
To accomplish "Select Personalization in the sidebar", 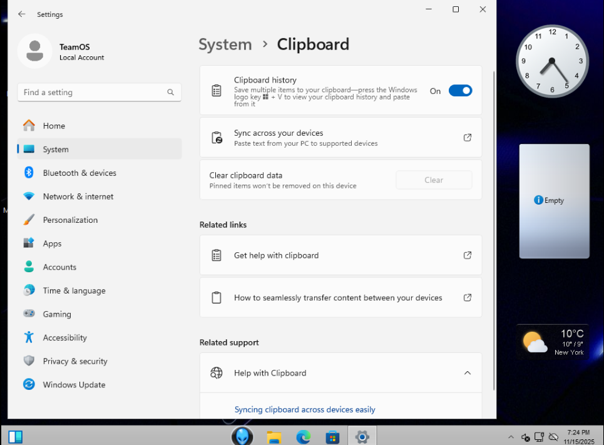I will pyautogui.click(x=70, y=220).
